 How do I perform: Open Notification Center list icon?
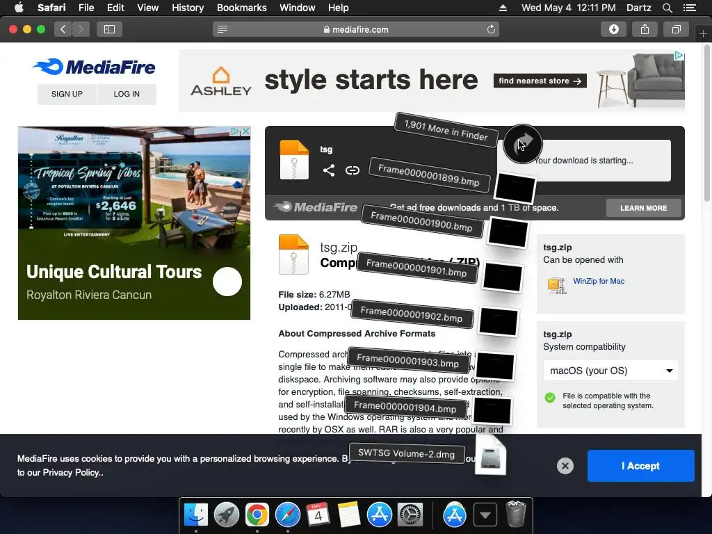(689, 8)
